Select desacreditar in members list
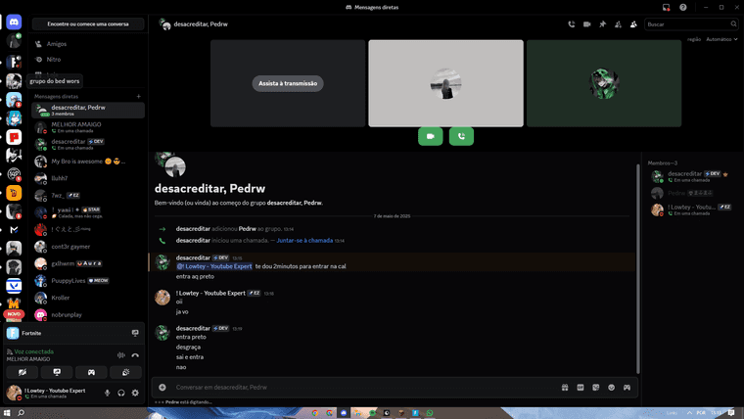The image size is (744, 419). click(690, 176)
